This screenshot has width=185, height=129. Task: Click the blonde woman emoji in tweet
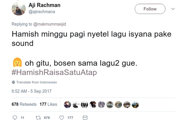(17, 63)
